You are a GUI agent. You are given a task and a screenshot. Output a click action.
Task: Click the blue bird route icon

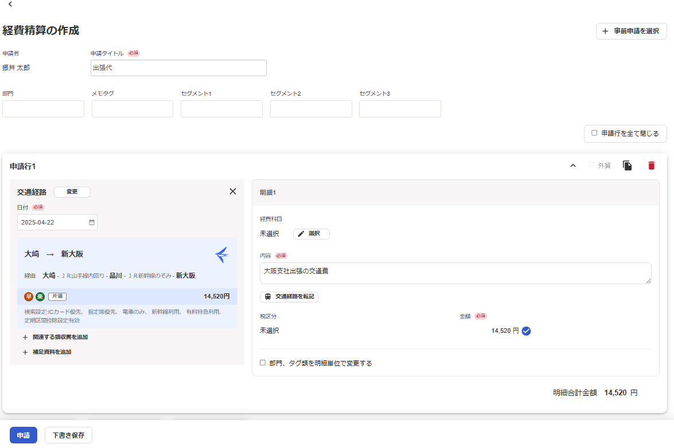(x=222, y=254)
